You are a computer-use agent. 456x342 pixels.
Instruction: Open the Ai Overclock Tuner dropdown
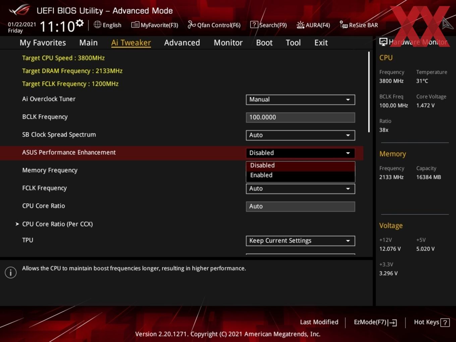300,100
